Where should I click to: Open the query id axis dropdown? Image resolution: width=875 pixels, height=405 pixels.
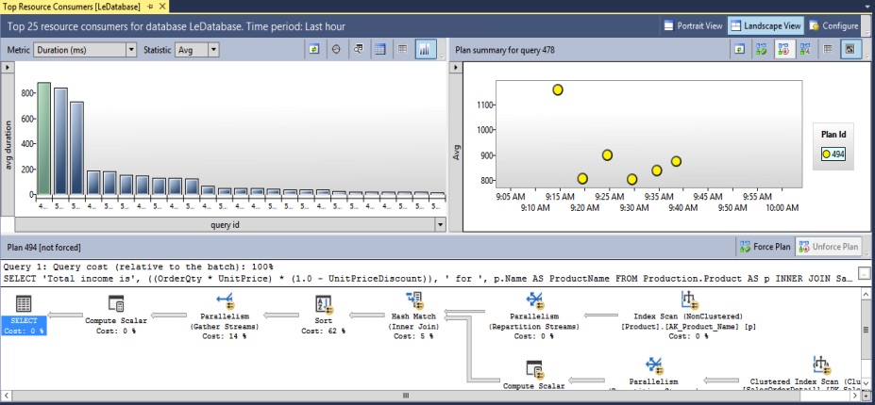tap(440, 224)
